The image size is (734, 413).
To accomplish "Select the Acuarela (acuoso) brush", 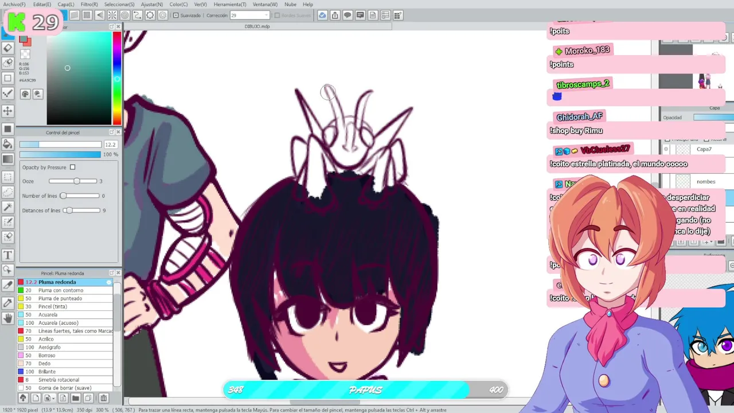I will [x=65, y=323].
